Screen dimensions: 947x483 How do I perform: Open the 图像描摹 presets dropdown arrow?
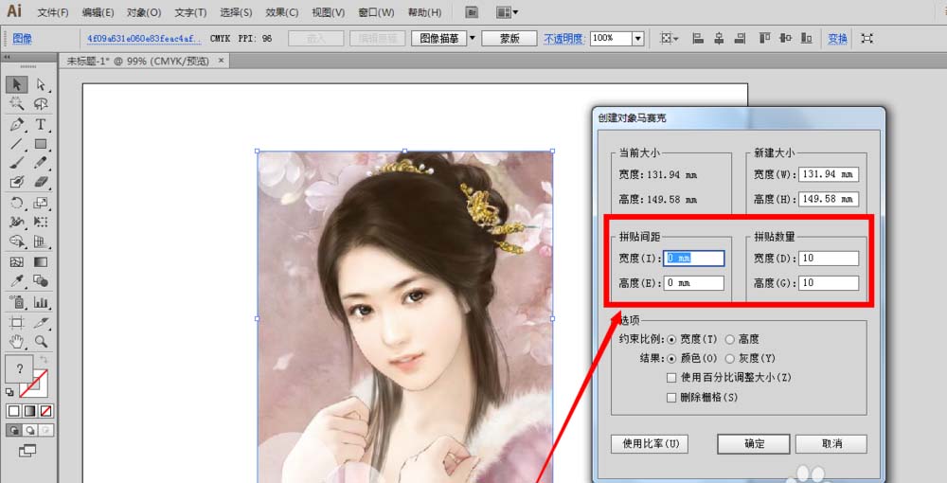[473, 38]
